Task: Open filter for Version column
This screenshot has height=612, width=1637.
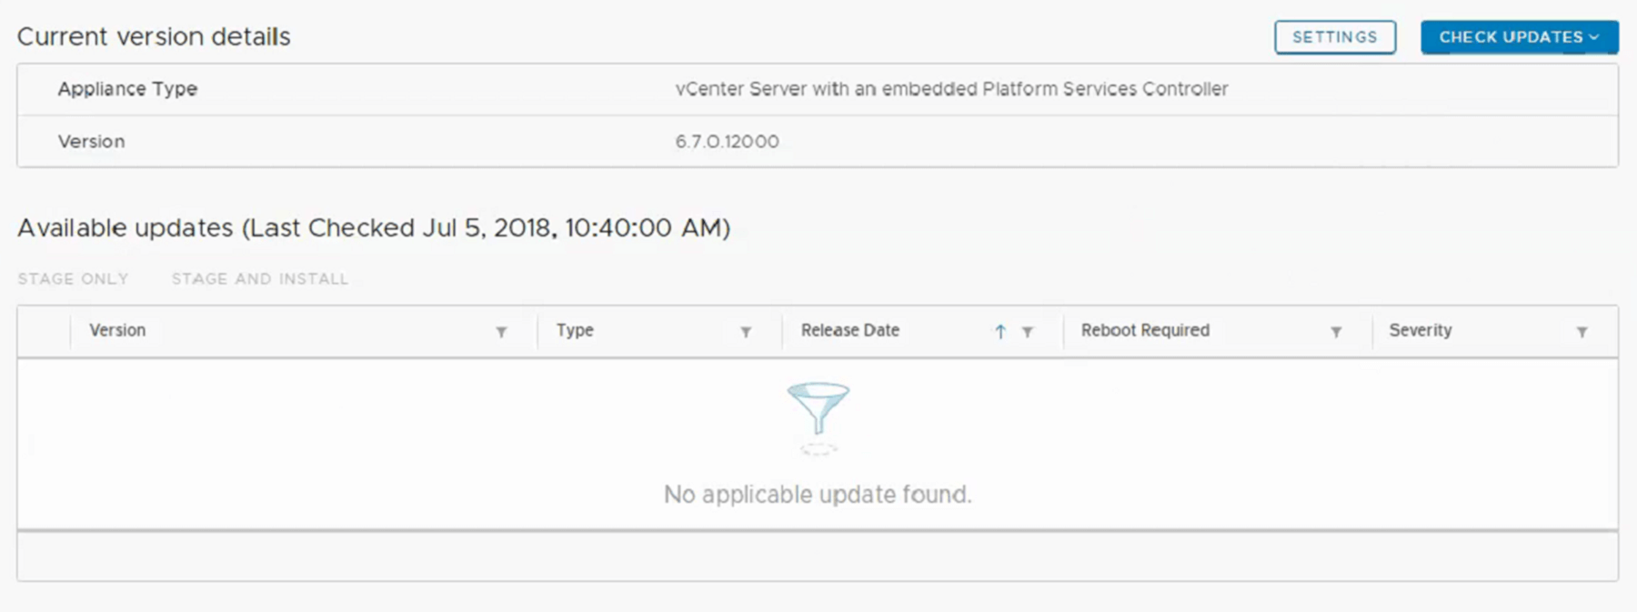Action: pyautogui.click(x=501, y=332)
